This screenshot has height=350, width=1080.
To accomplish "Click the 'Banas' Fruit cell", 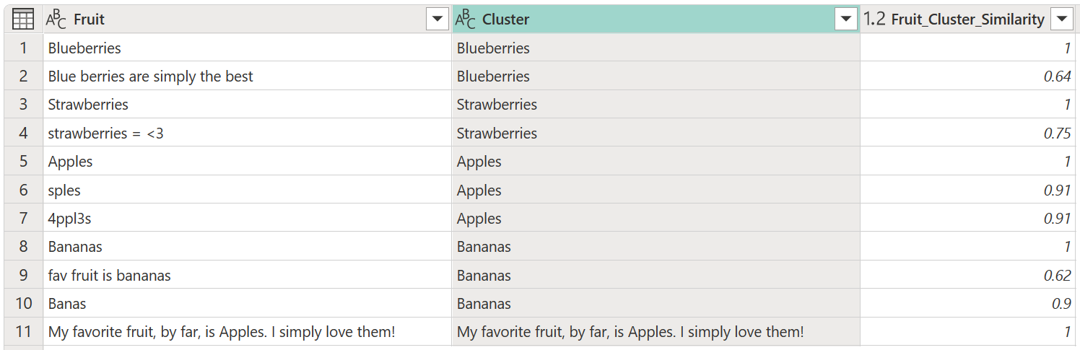I will [248, 303].
